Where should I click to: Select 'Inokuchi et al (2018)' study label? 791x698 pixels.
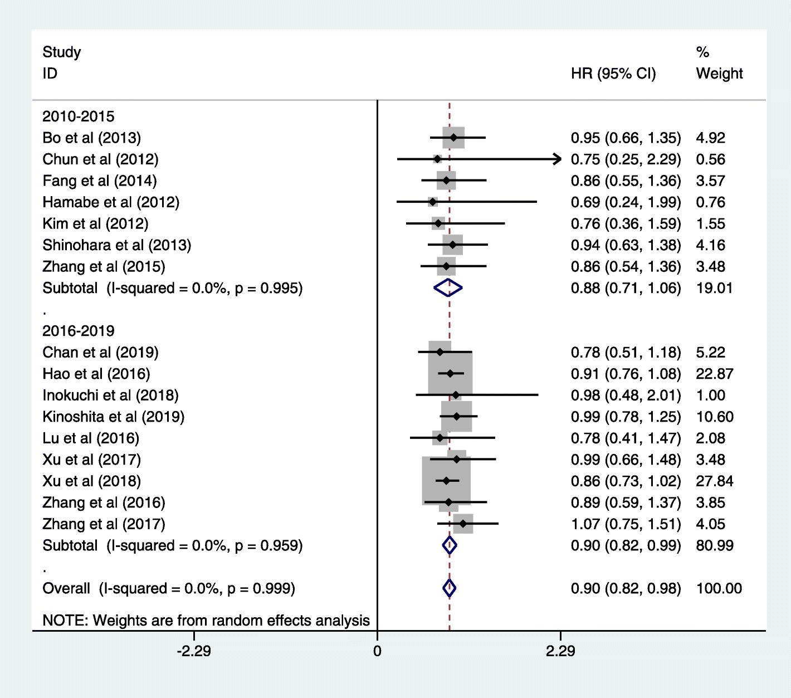click(111, 396)
